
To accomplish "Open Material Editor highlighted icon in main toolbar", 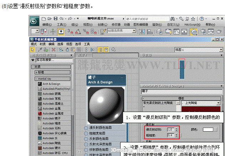I will click(194, 32).
